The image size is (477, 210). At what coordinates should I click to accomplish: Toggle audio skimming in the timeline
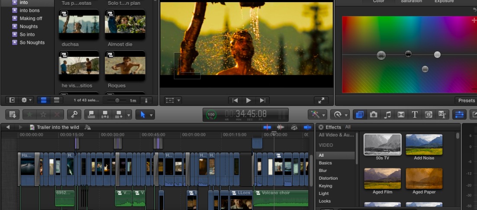[280, 127]
